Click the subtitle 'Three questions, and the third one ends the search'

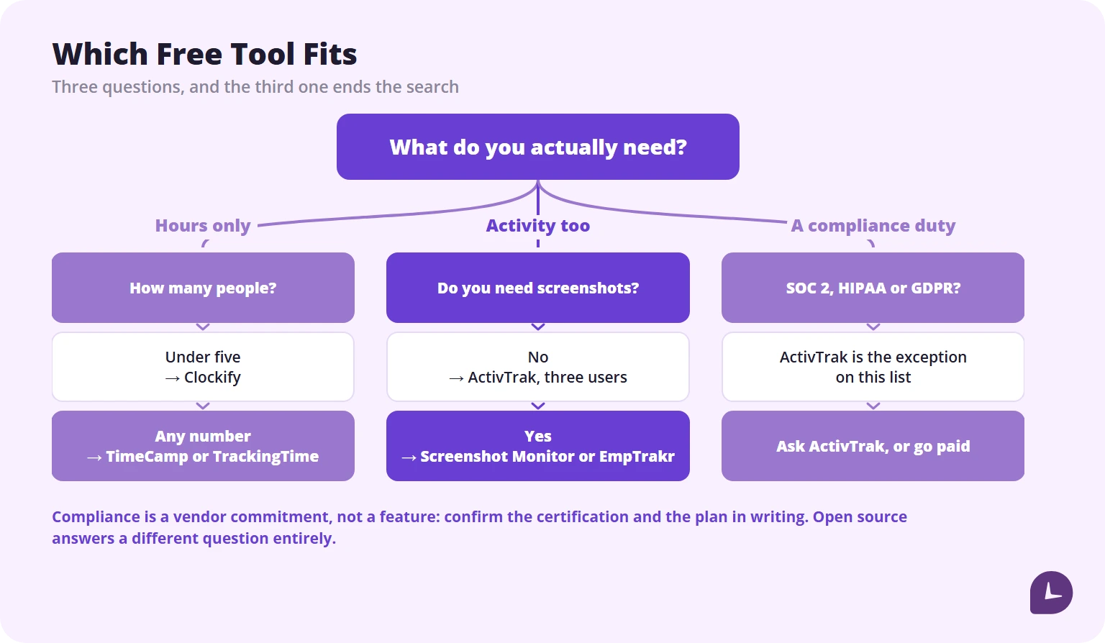coord(255,87)
